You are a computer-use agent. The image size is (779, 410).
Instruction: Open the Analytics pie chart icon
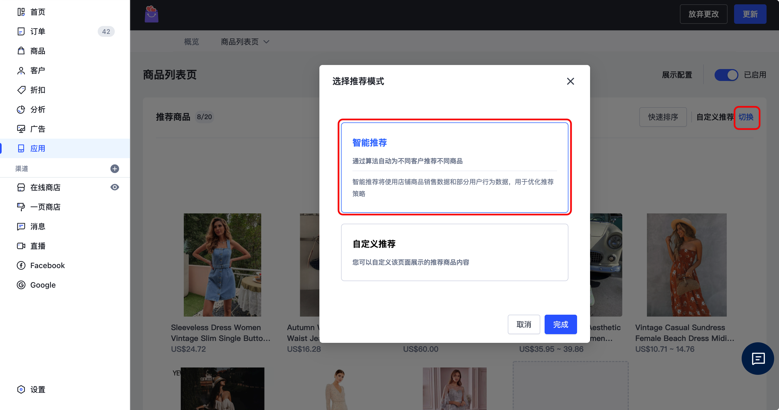click(21, 109)
